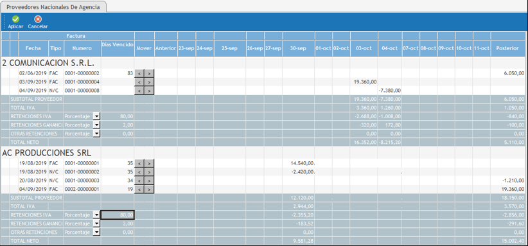Screen dimensions: 528x246
Task: Click date 20/08/2019 in the N/C row
Action: pos(33,180)
